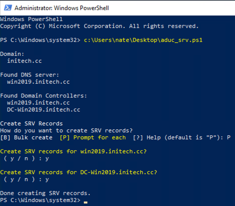Click the [B] Bulk create option text
This screenshot has width=235, height=206.
(x=26, y=137)
